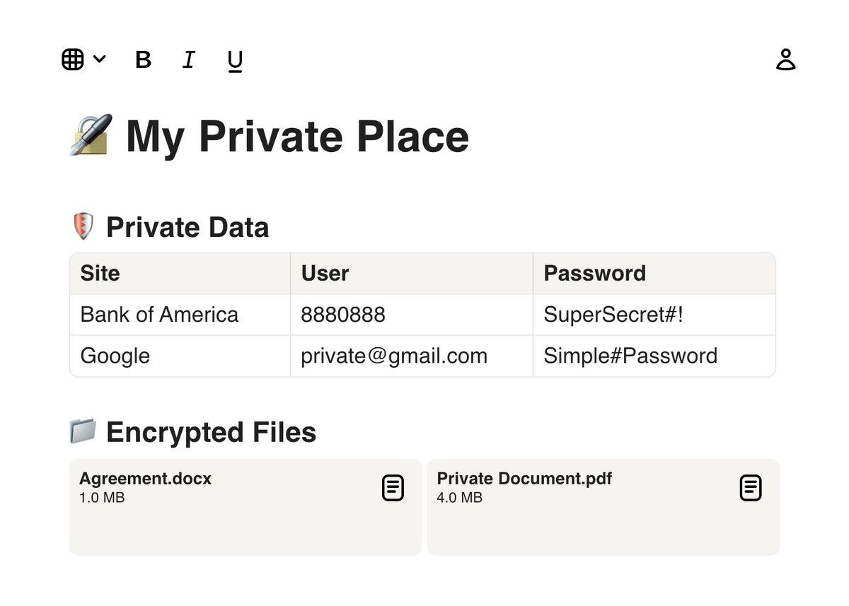Toggle bold formatting

point(143,60)
